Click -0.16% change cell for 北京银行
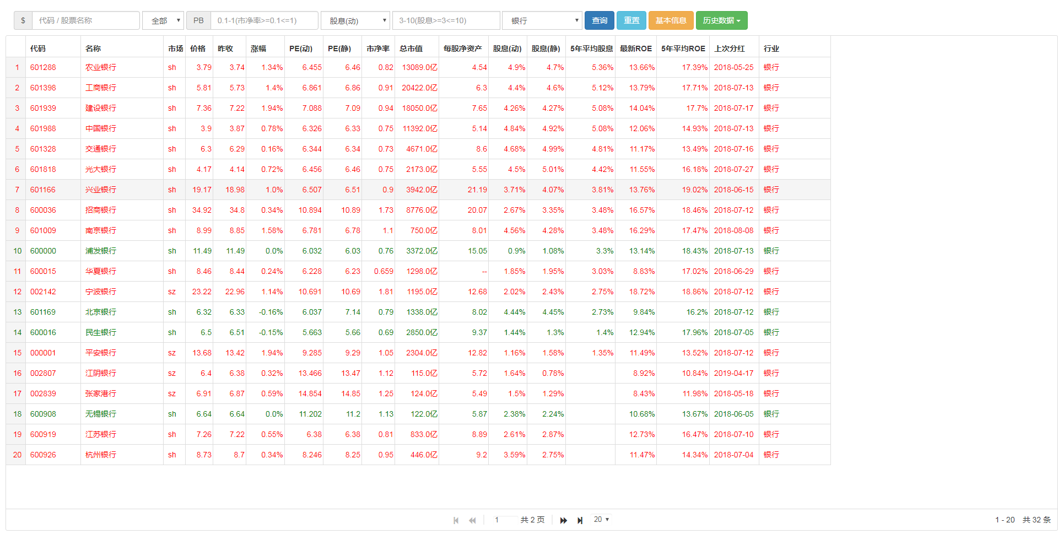The width and height of the screenshot is (1058, 534). pos(271,312)
